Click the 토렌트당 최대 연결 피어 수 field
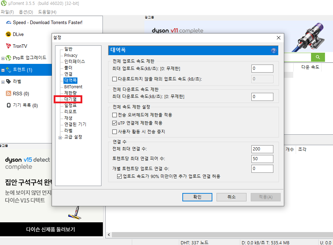The image size is (333, 245). click(x=262, y=159)
